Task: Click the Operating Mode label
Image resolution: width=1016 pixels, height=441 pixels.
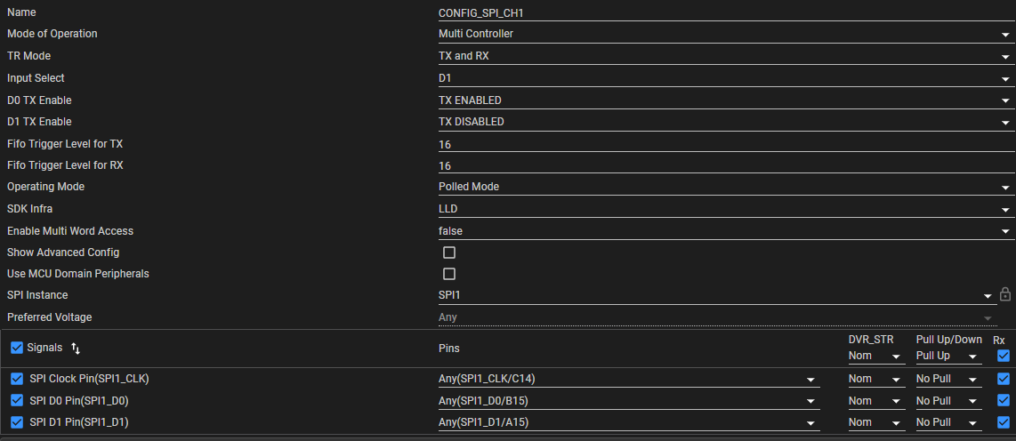Action: (x=45, y=187)
